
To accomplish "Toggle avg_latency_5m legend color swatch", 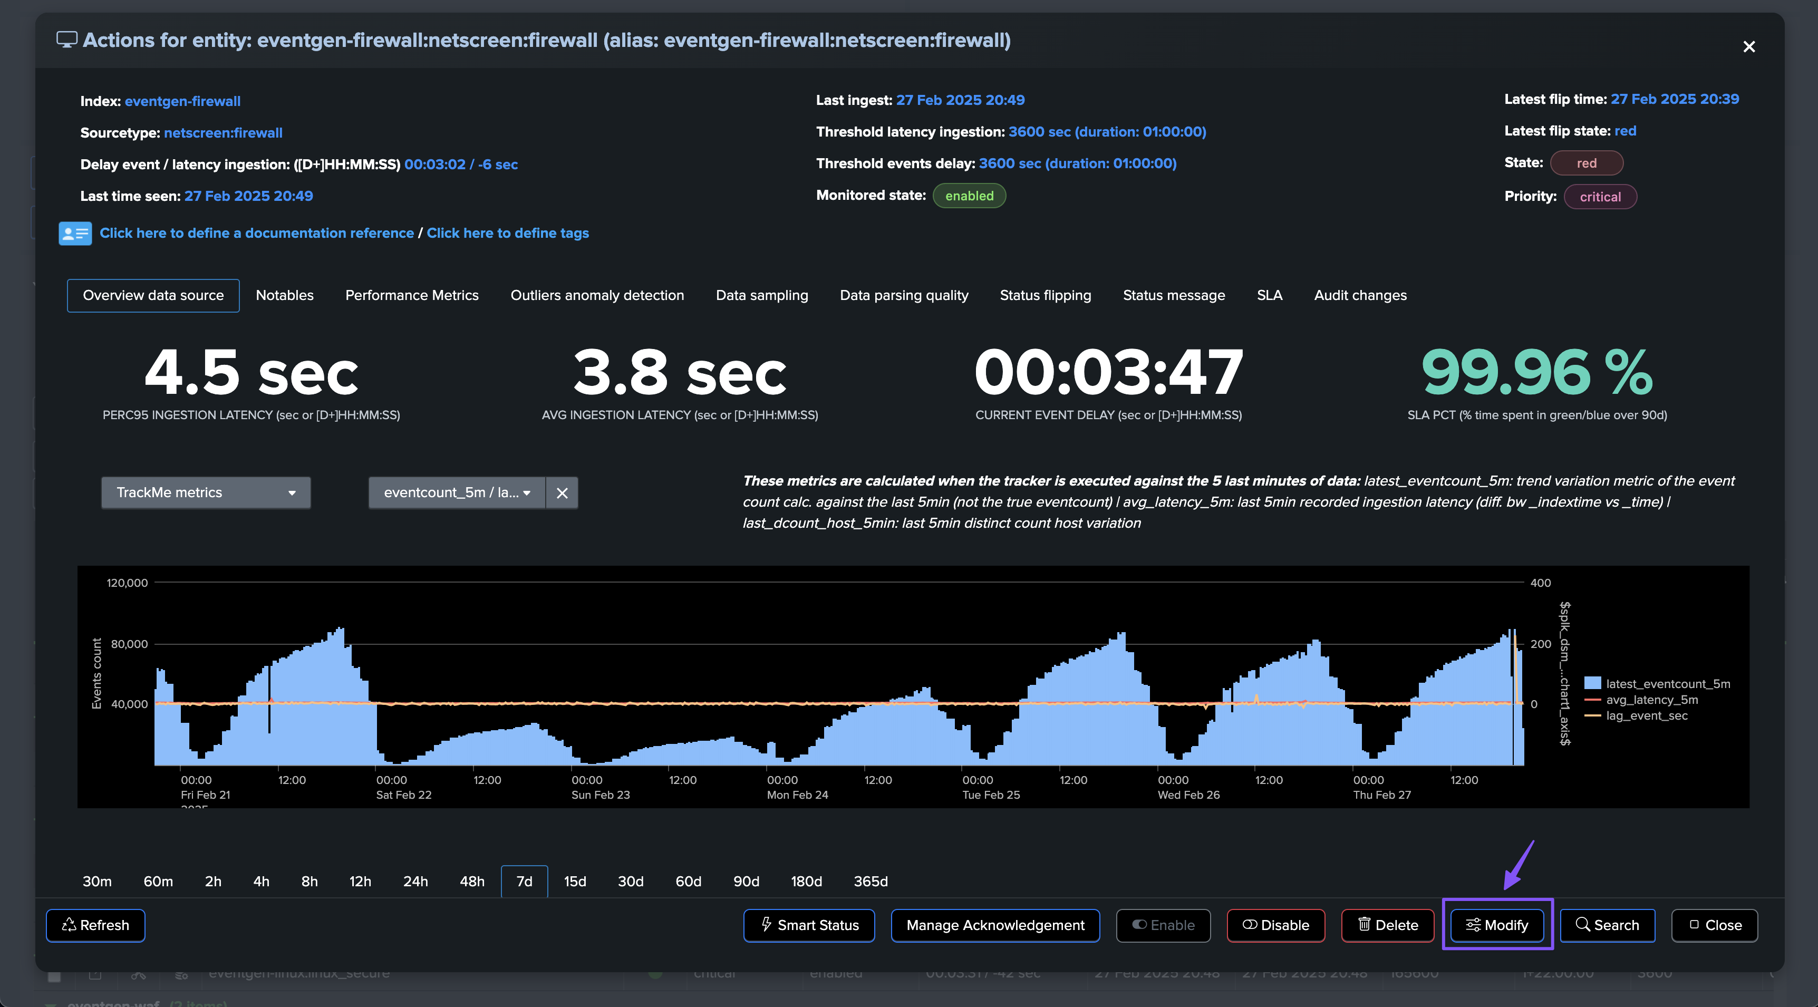I will pyautogui.click(x=1591, y=700).
